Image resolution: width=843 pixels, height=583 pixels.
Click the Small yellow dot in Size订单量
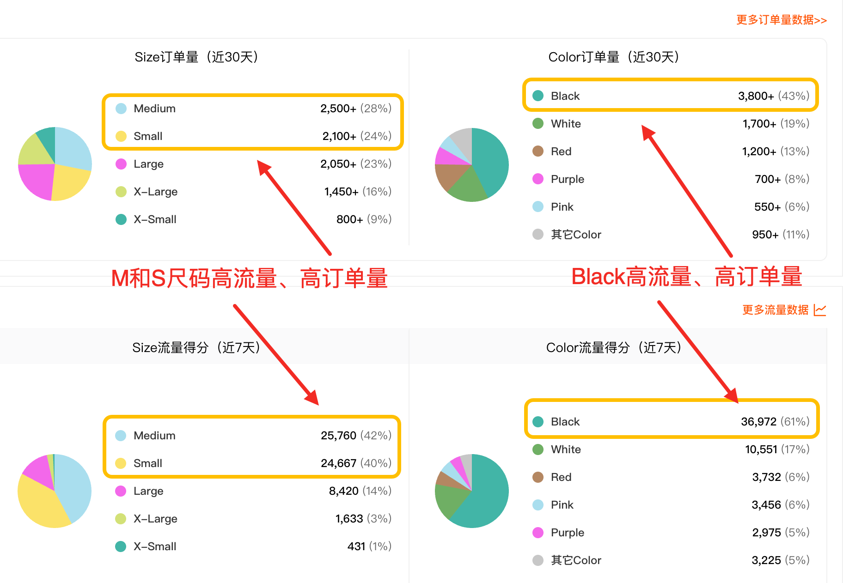[121, 136]
